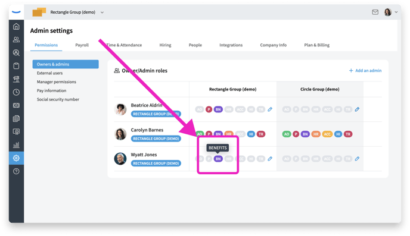
Task: Click Carolyn Barnes's green AO Circle Group badge
Action: point(287,134)
